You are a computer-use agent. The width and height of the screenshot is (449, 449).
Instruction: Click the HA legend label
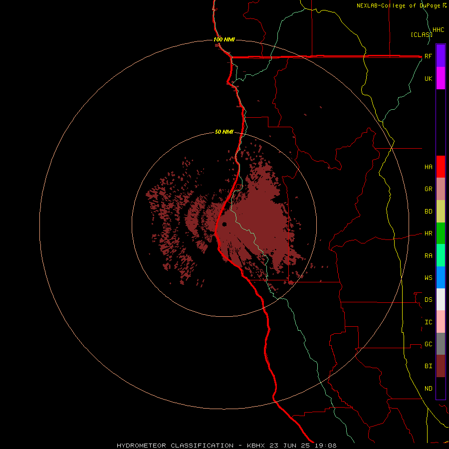(428, 167)
